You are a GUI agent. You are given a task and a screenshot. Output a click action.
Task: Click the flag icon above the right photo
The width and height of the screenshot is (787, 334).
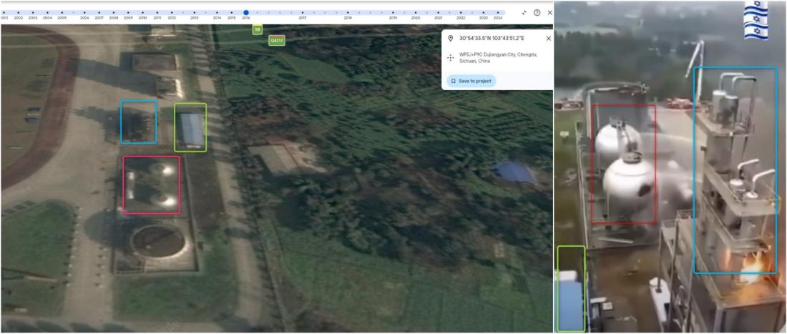point(756,20)
